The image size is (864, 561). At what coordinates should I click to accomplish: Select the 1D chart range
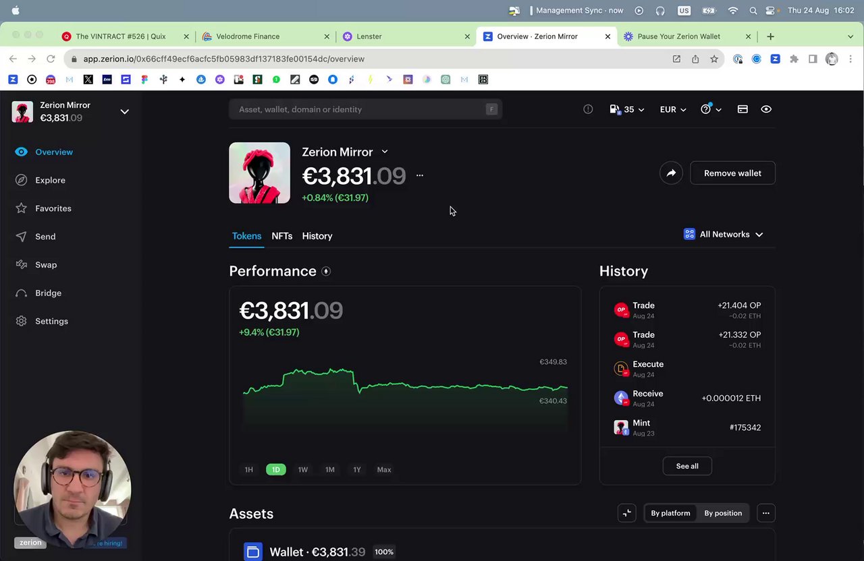[x=275, y=469]
